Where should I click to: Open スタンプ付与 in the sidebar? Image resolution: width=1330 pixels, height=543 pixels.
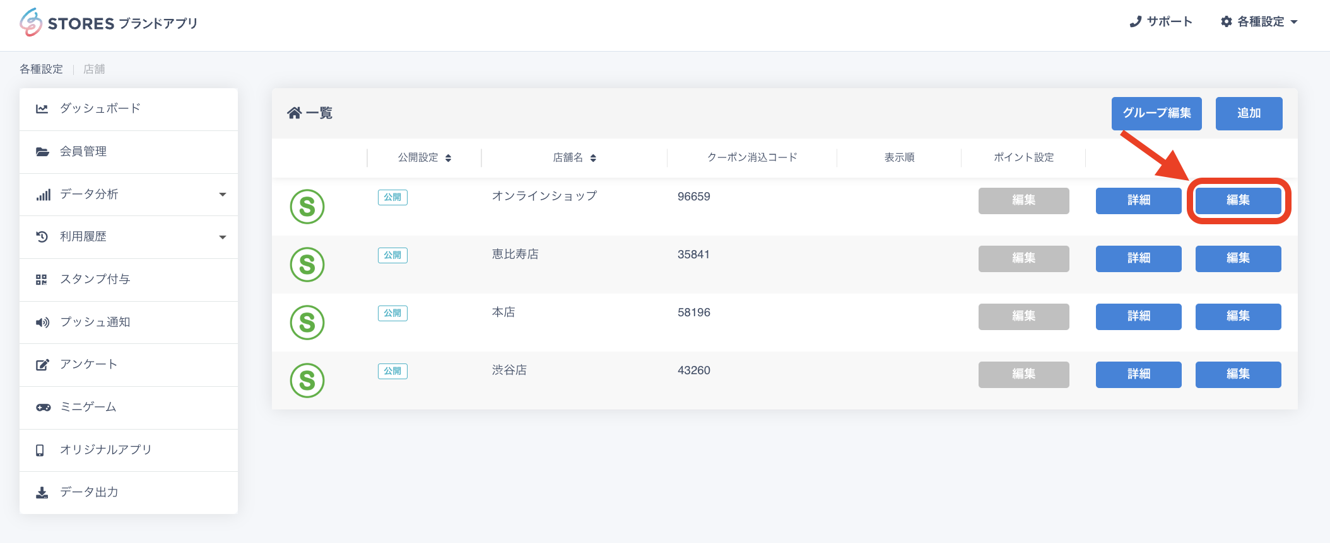pyautogui.click(x=129, y=280)
